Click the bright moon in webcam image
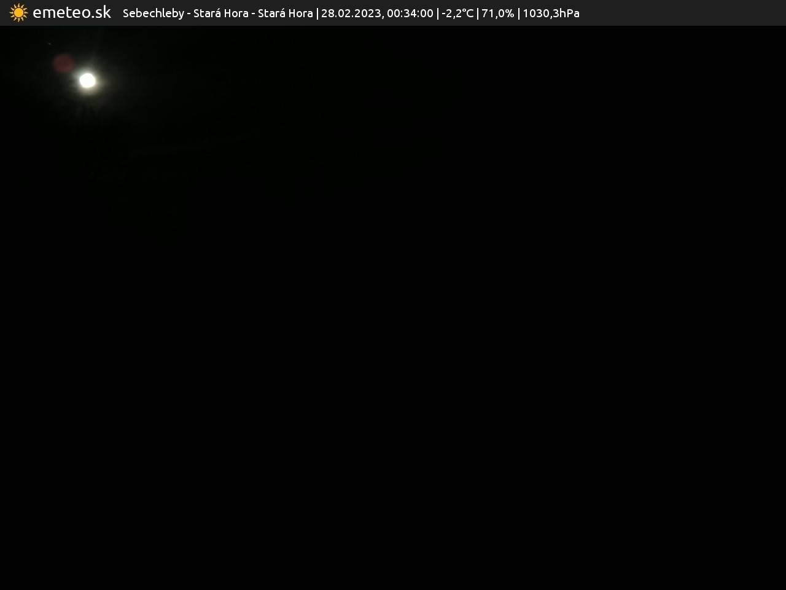This screenshot has height=590, width=786. [x=88, y=81]
